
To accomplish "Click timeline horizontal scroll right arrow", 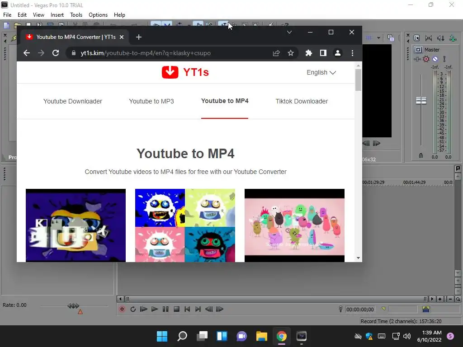I will (432, 299).
